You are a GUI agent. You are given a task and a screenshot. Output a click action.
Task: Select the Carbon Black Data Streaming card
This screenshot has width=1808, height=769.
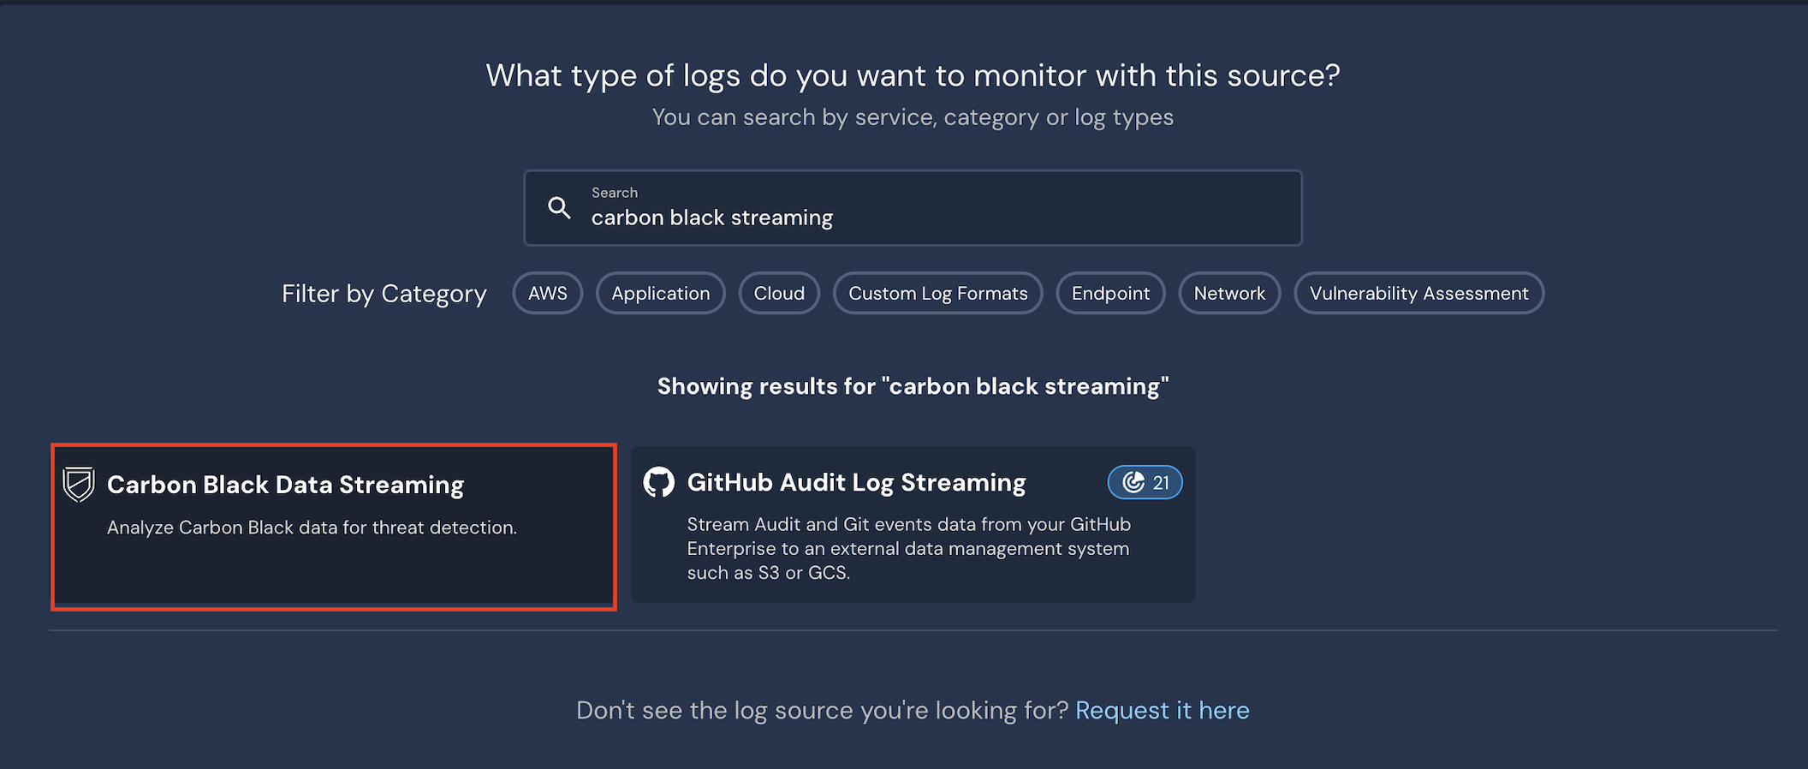click(x=334, y=527)
